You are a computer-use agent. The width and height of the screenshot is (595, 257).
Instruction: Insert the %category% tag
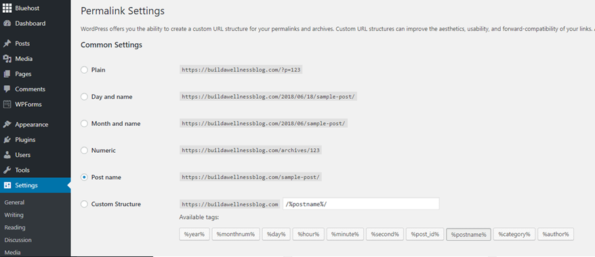pos(514,234)
